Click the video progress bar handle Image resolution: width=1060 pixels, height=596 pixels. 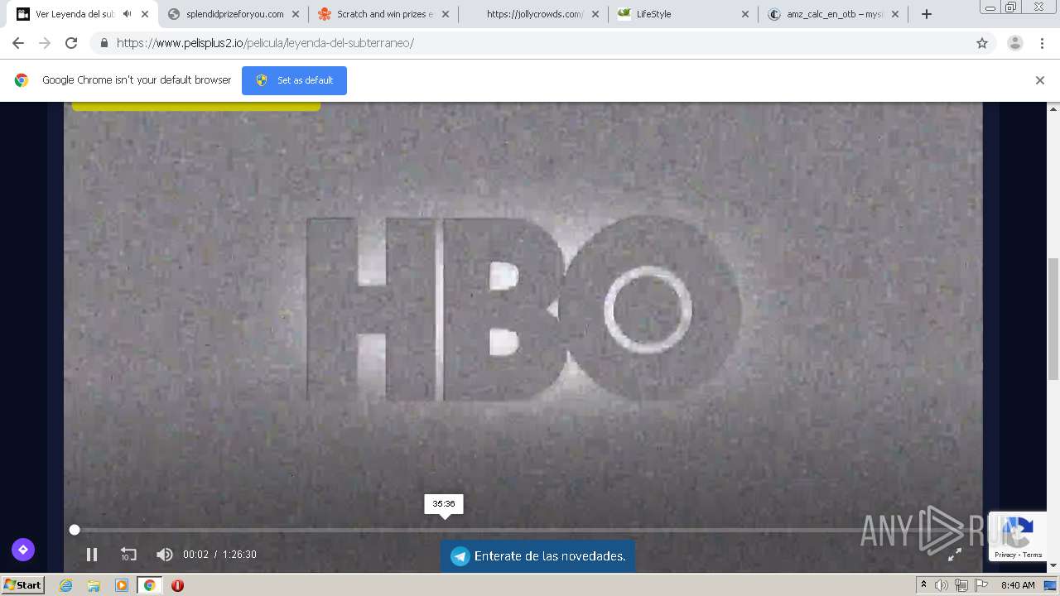tap(75, 530)
